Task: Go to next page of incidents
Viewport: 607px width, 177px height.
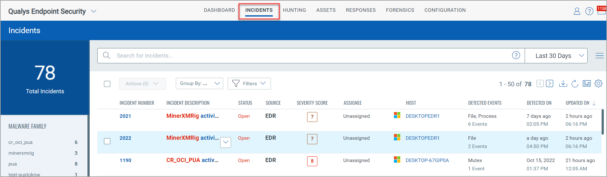Action: coord(550,83)
